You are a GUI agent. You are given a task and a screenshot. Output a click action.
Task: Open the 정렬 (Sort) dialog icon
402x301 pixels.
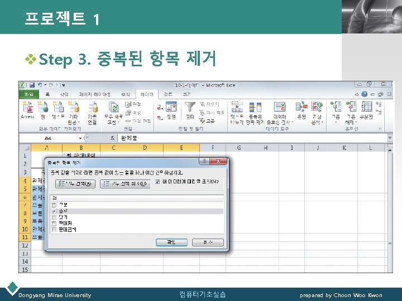pos(171,106)
